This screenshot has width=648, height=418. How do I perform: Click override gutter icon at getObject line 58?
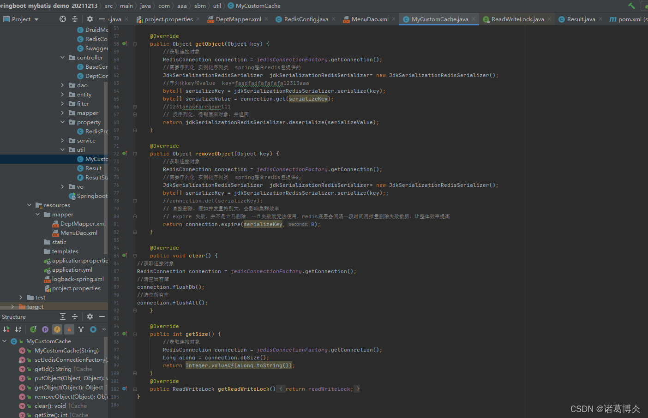pos(124,44)
